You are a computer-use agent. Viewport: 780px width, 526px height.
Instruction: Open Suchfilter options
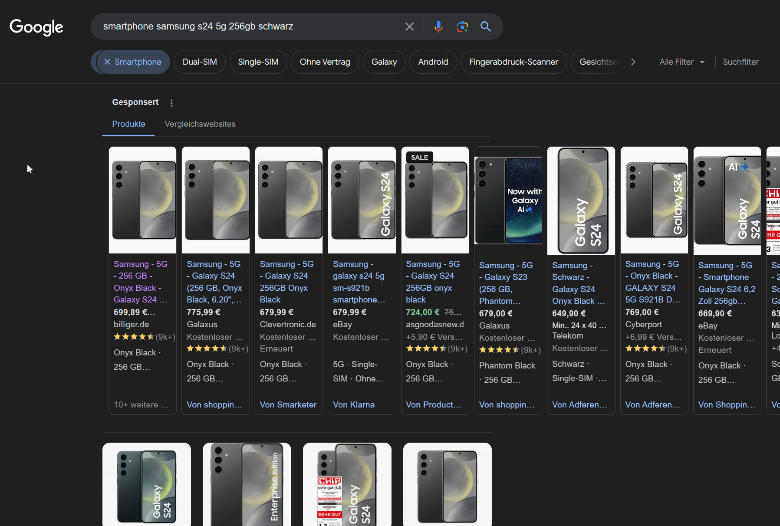point(741,62)
